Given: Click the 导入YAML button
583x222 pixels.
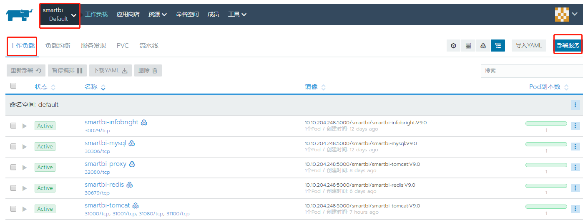Looking at the screenshot, I should 529,46.
